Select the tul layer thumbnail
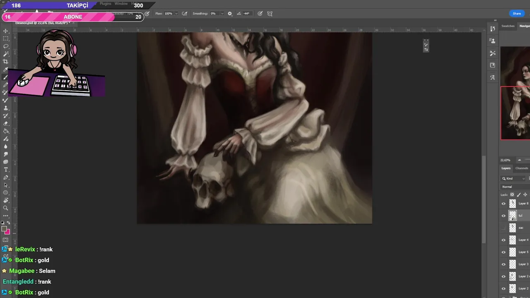 click(x=513, y=216)
